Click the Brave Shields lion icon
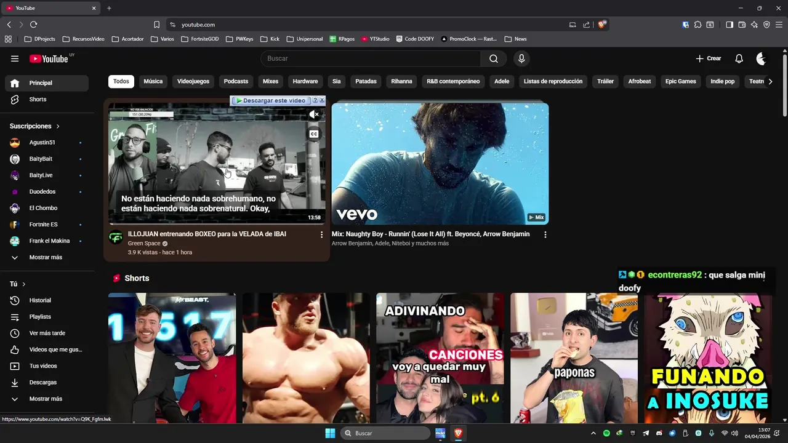 pyautogui.click(x=602, y=25)
